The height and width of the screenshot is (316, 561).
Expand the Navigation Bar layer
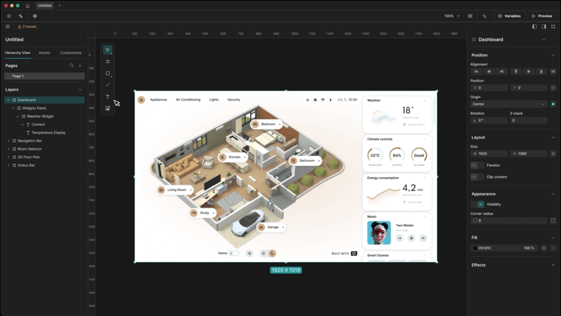pyautogui.click(x=8, y=141)
